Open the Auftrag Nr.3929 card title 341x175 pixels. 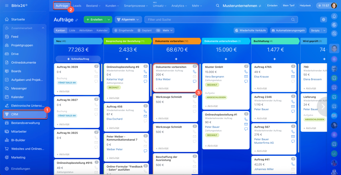pos(67,67)
